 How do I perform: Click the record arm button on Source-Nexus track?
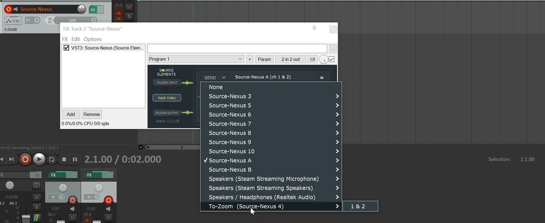point(9,9)
